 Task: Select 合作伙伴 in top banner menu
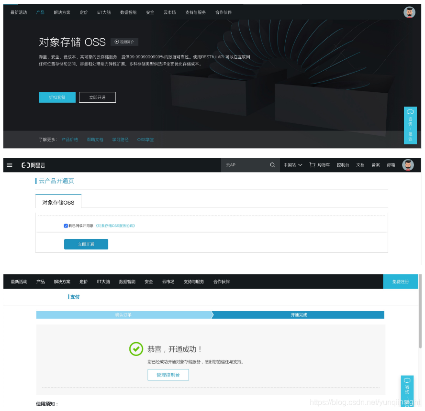click(224, 12)
